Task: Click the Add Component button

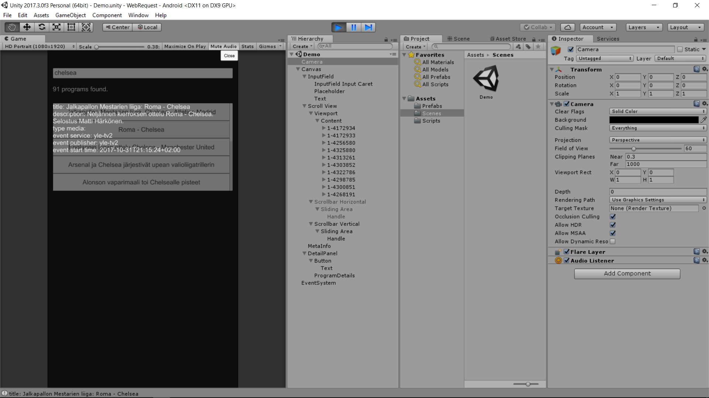Action: [627, 273]
